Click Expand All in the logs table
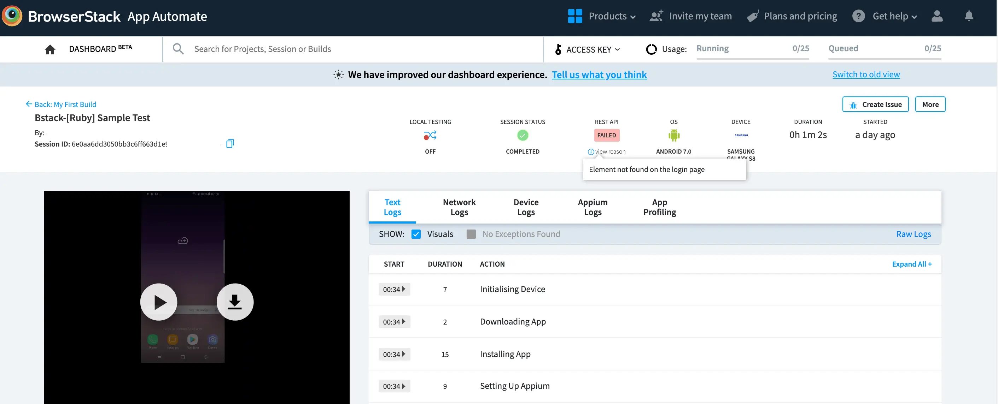Image resolution: width=998 pixels, height=404 pixels. pyautogui.click(x=912, y=264)
